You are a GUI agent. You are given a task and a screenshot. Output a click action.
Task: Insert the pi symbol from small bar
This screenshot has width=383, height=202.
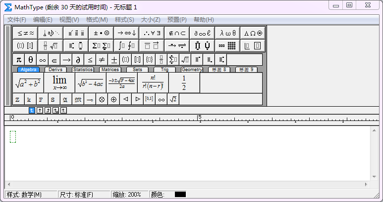(19, 60)
